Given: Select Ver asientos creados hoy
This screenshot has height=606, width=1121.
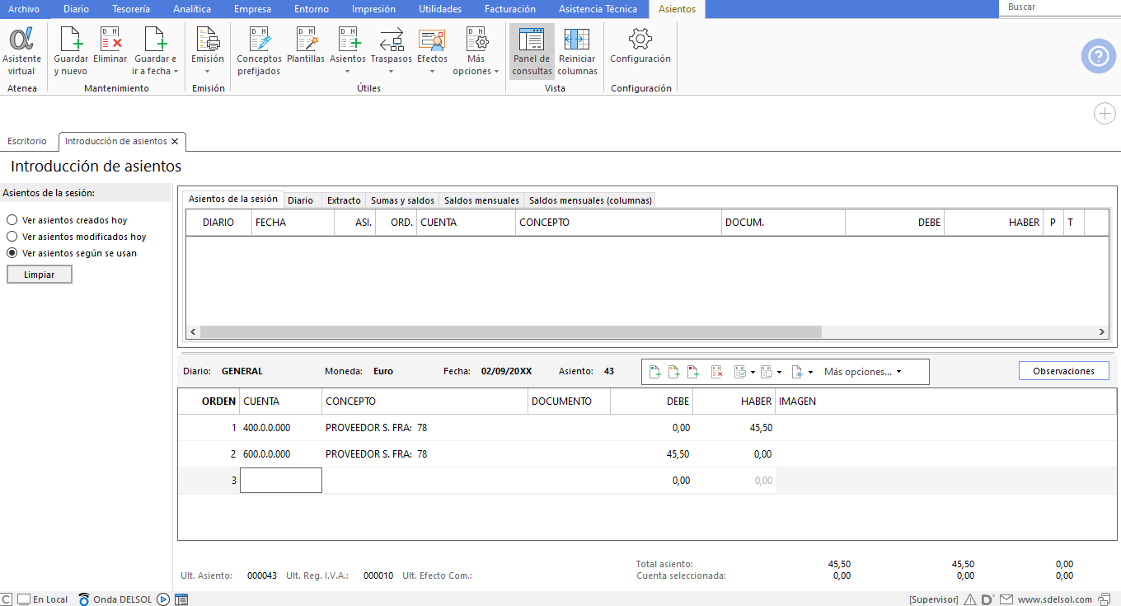Looking at the screenshot, I should click(67, 220).
